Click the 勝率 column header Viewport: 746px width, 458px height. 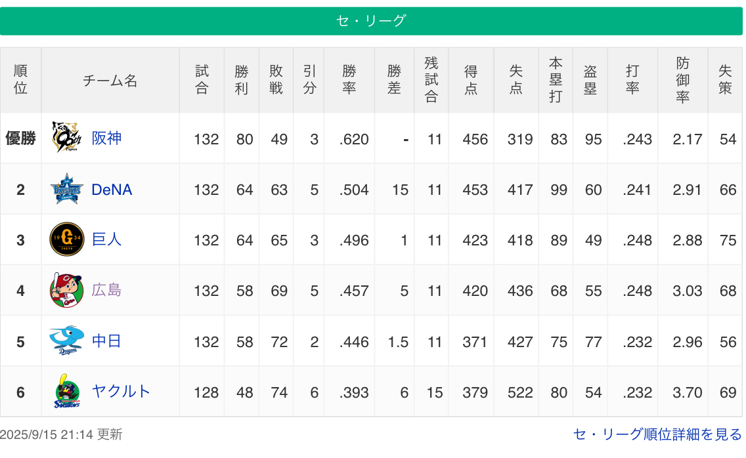349,80
